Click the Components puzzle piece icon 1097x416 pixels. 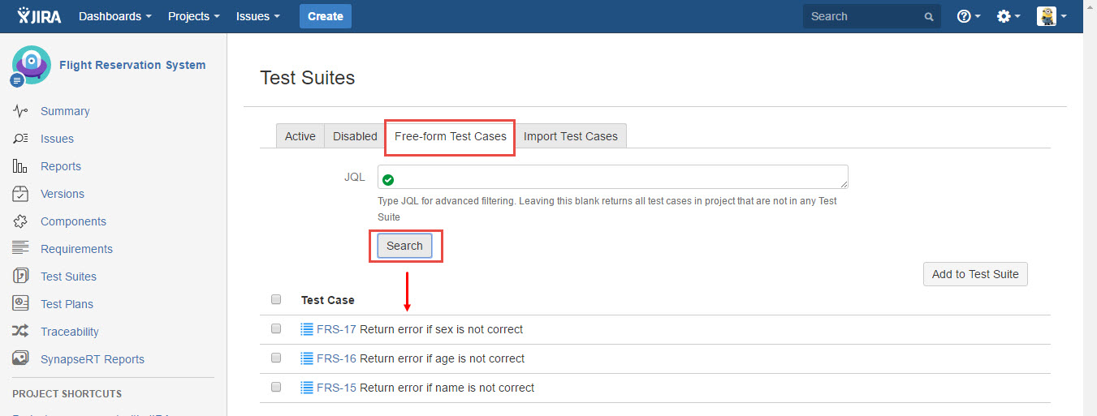click(21, 221)
